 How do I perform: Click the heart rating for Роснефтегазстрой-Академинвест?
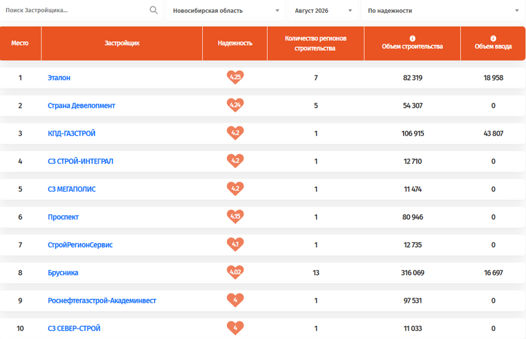pos(235,300)
